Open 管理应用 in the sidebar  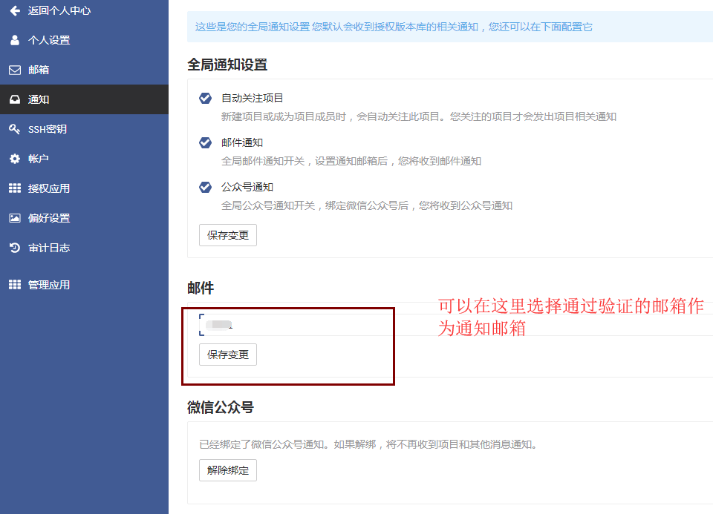(49, 285)
